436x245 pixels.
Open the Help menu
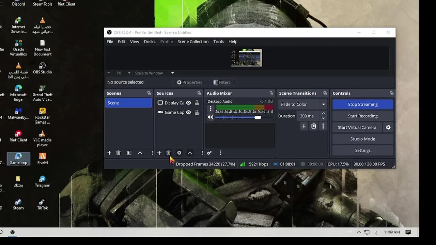(233, 42)
